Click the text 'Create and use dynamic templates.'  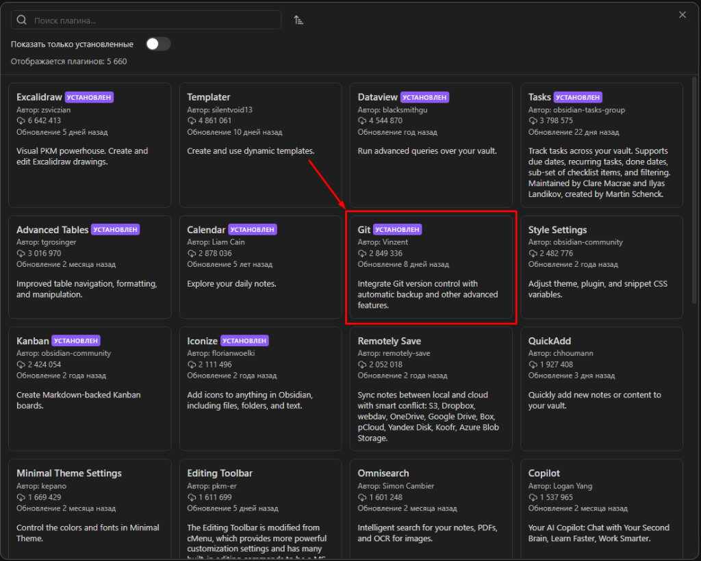click(x=251, y=151)
